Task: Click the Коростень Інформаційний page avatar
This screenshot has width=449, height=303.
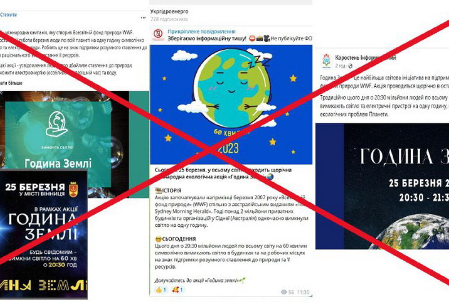Action: 326,61
